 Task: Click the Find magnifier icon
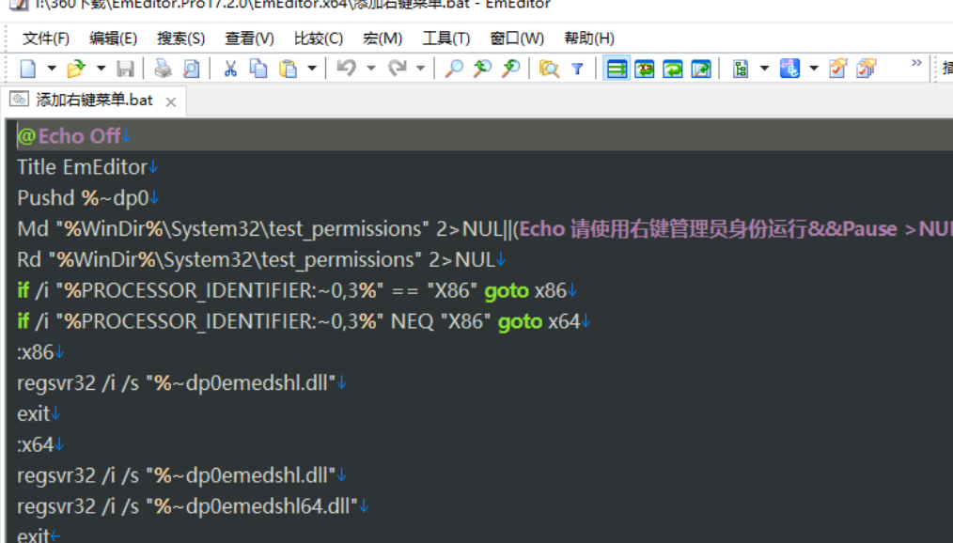coord(453,69)
